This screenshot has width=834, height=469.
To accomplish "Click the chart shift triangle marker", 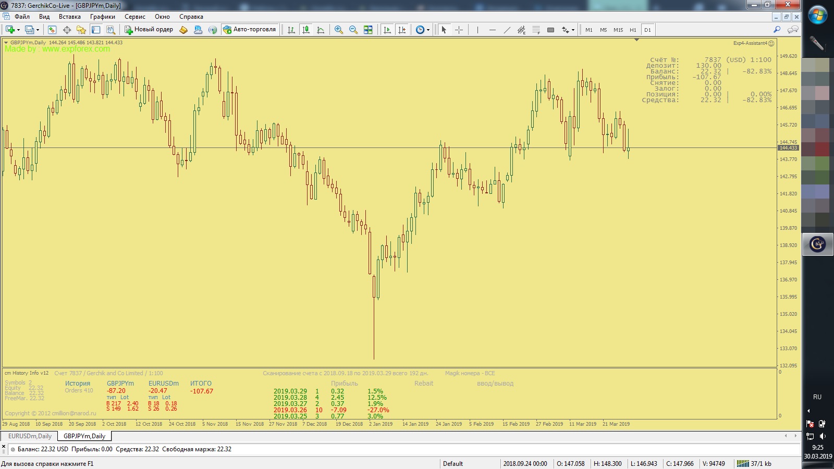I will click(636, 40).
